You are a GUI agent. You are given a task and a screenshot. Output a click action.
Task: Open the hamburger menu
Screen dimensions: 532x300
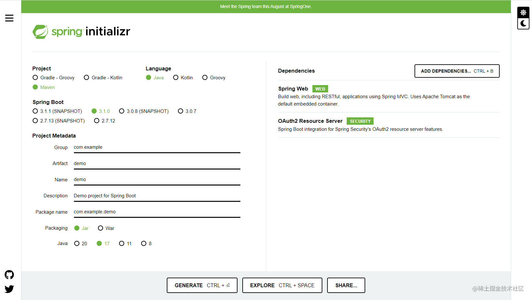(9, 18)
